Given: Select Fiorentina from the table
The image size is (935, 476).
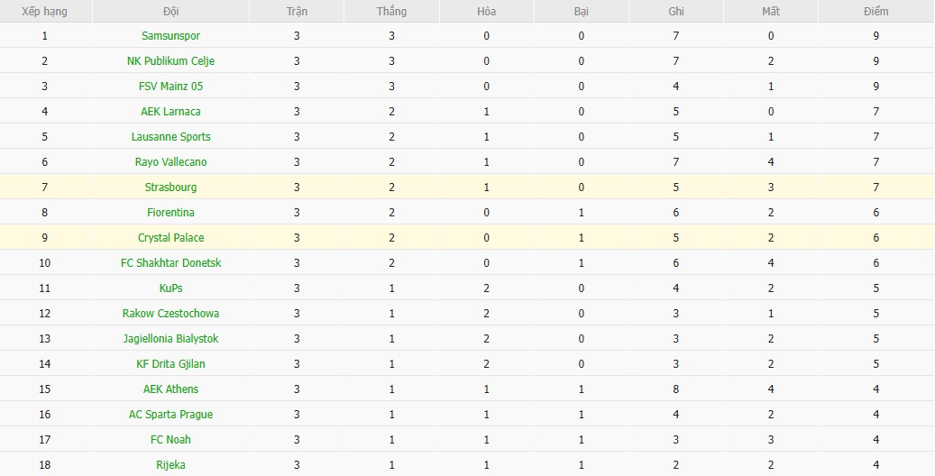Looking at the screenshot, I should tap(170, 213).
